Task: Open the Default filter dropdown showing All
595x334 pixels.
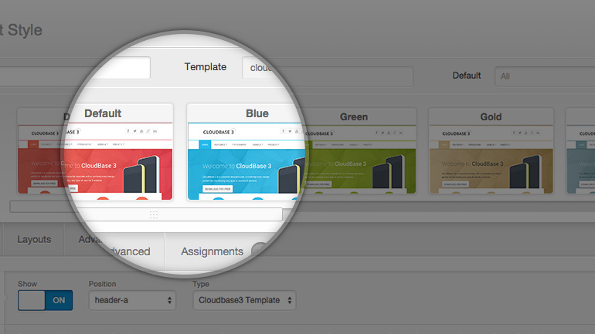Action: tap(545, 76)
